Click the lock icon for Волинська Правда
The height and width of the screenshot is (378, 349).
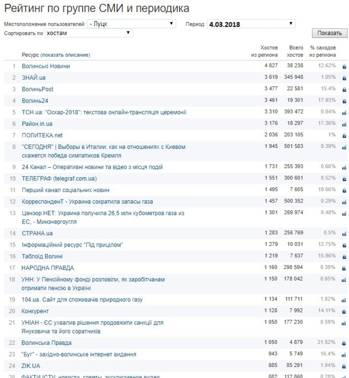coord(344,344)
